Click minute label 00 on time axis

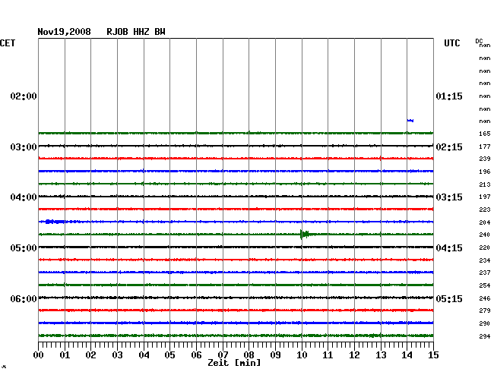click(x=38, y=355)
